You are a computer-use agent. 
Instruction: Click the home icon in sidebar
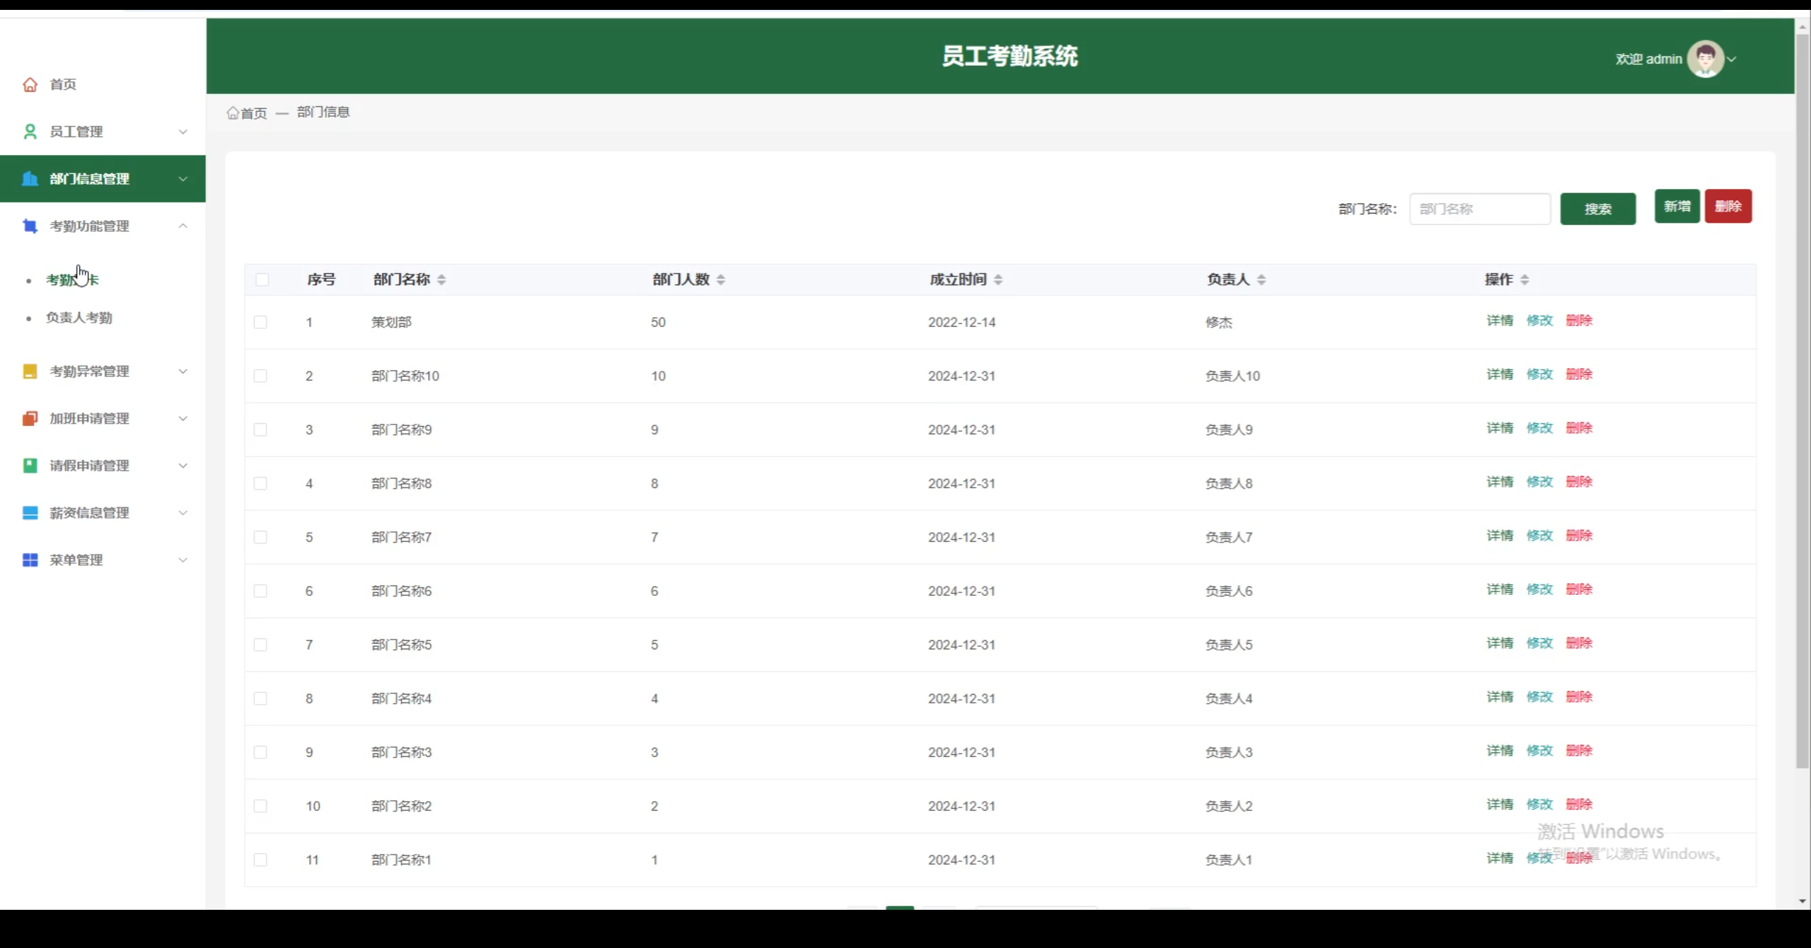30,85
